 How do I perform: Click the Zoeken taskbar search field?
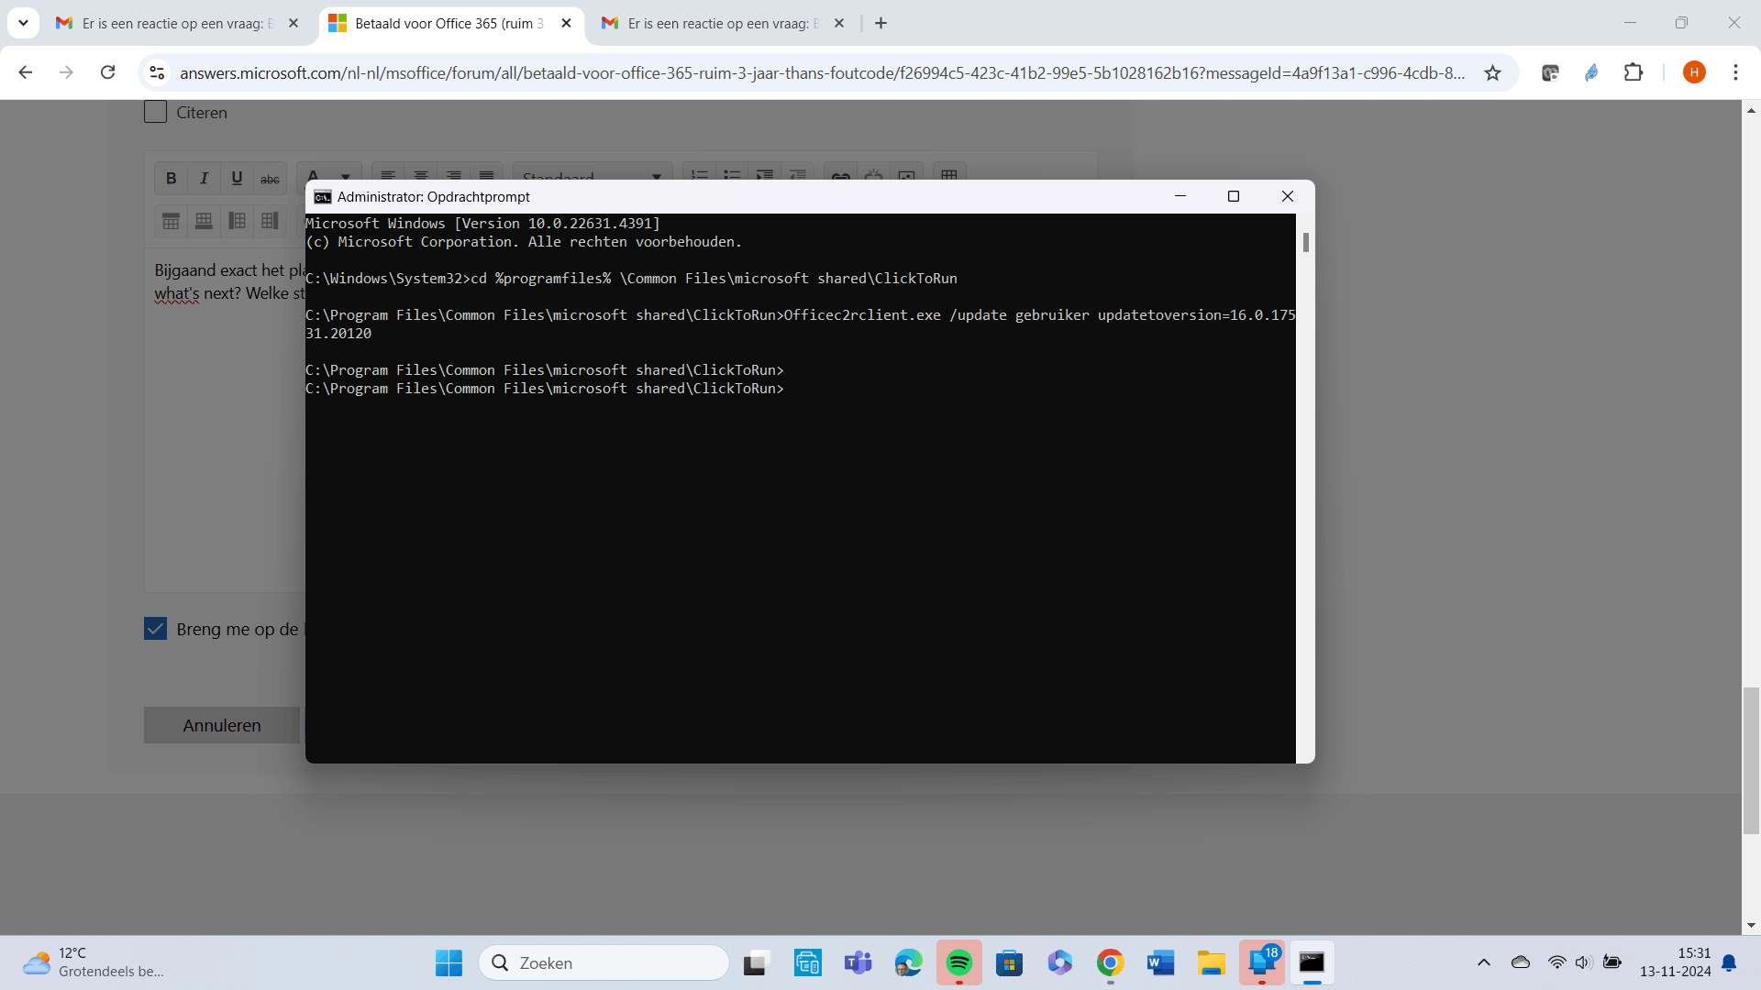(605, 962)
